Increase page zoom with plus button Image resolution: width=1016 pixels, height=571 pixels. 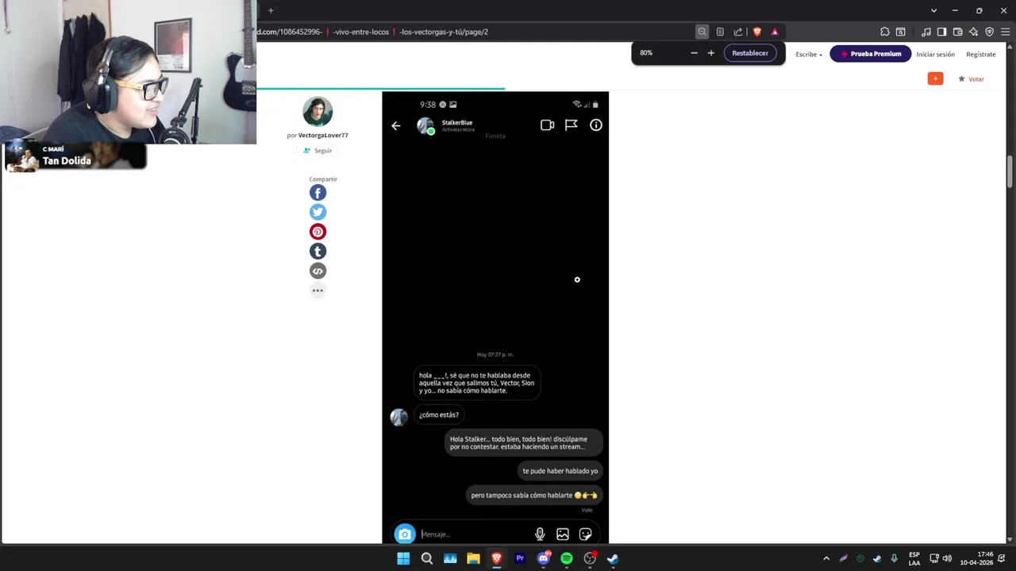pos(710,53)
